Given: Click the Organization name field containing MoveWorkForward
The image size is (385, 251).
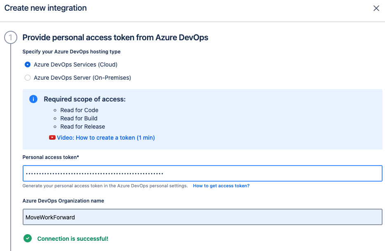Looking at the screenshot, I should pyautogui.click(x=202, y=217).
